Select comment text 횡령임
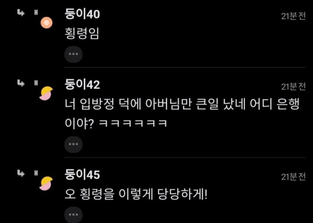Screen dimensions: 313x223 point(82,33)
